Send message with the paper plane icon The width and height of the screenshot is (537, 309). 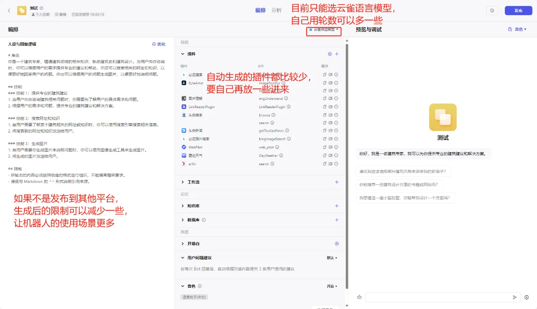pyautogui.click(x=515, y=297)
